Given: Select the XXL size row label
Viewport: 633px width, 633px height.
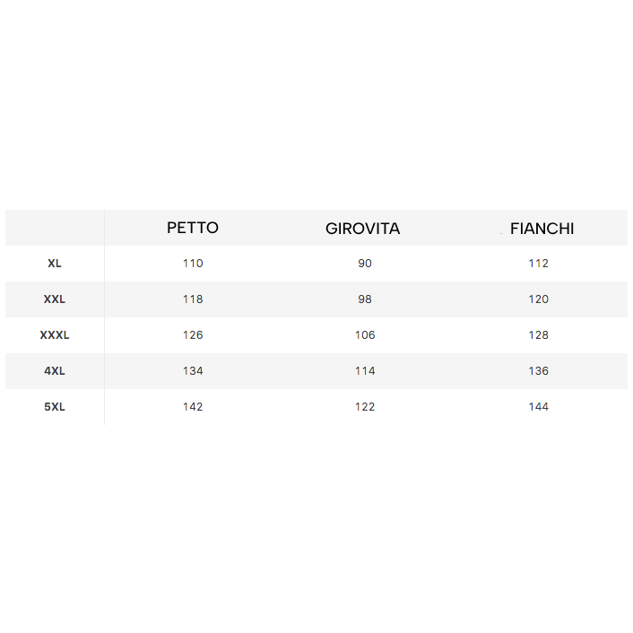Looking at the screenshot, I should [55, 299].
